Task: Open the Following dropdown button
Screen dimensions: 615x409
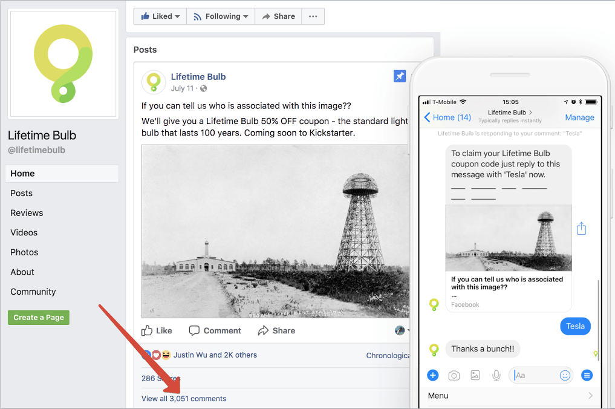Action: pos(221,16)
